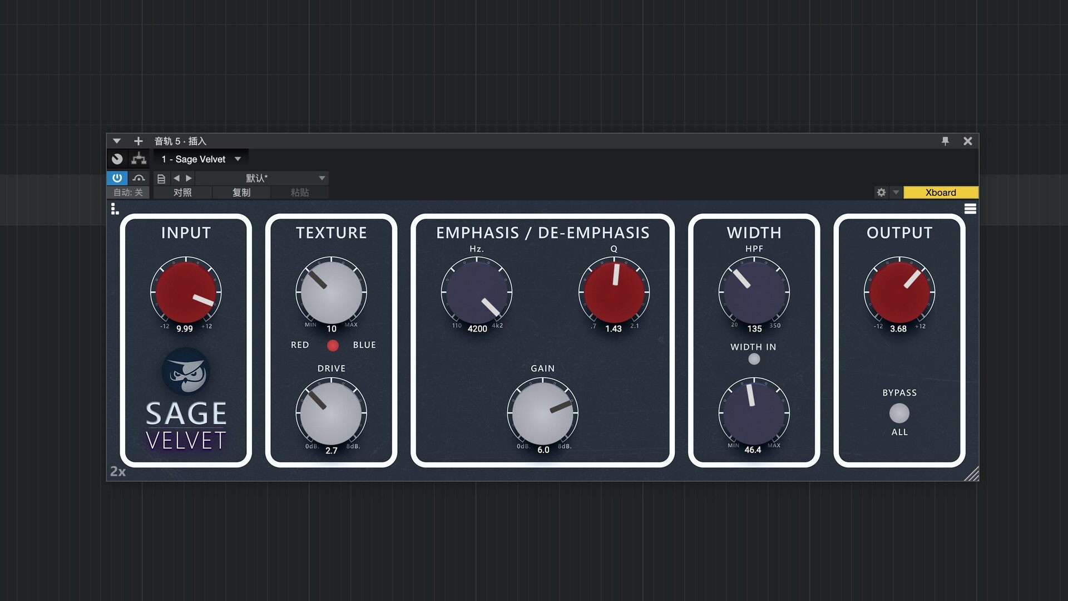Click the INPUT gain red knob

point(186,292)
